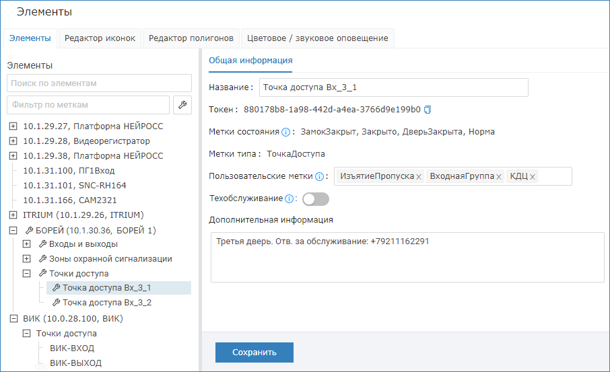Click the Дополнительная информация text area
The image size is (610, 372).
pos(407,258)
